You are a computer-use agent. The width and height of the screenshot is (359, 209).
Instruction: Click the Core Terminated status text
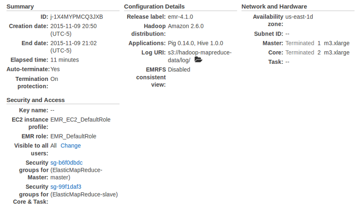[300, 53]
